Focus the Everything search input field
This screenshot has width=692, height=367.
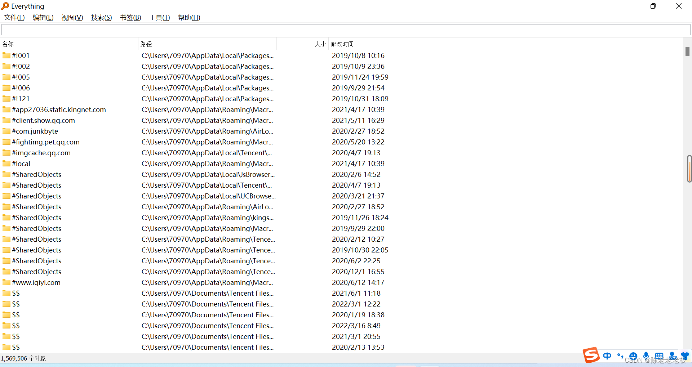coord(346,30)
